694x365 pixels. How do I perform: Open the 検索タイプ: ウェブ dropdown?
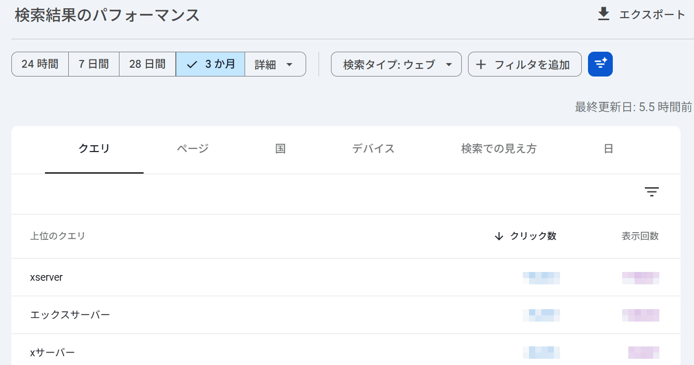coord(396,64)
